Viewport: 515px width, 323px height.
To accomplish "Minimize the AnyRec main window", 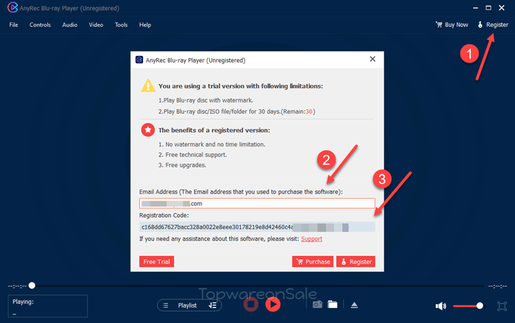I will pyautogui.click(x=476, y=8).
